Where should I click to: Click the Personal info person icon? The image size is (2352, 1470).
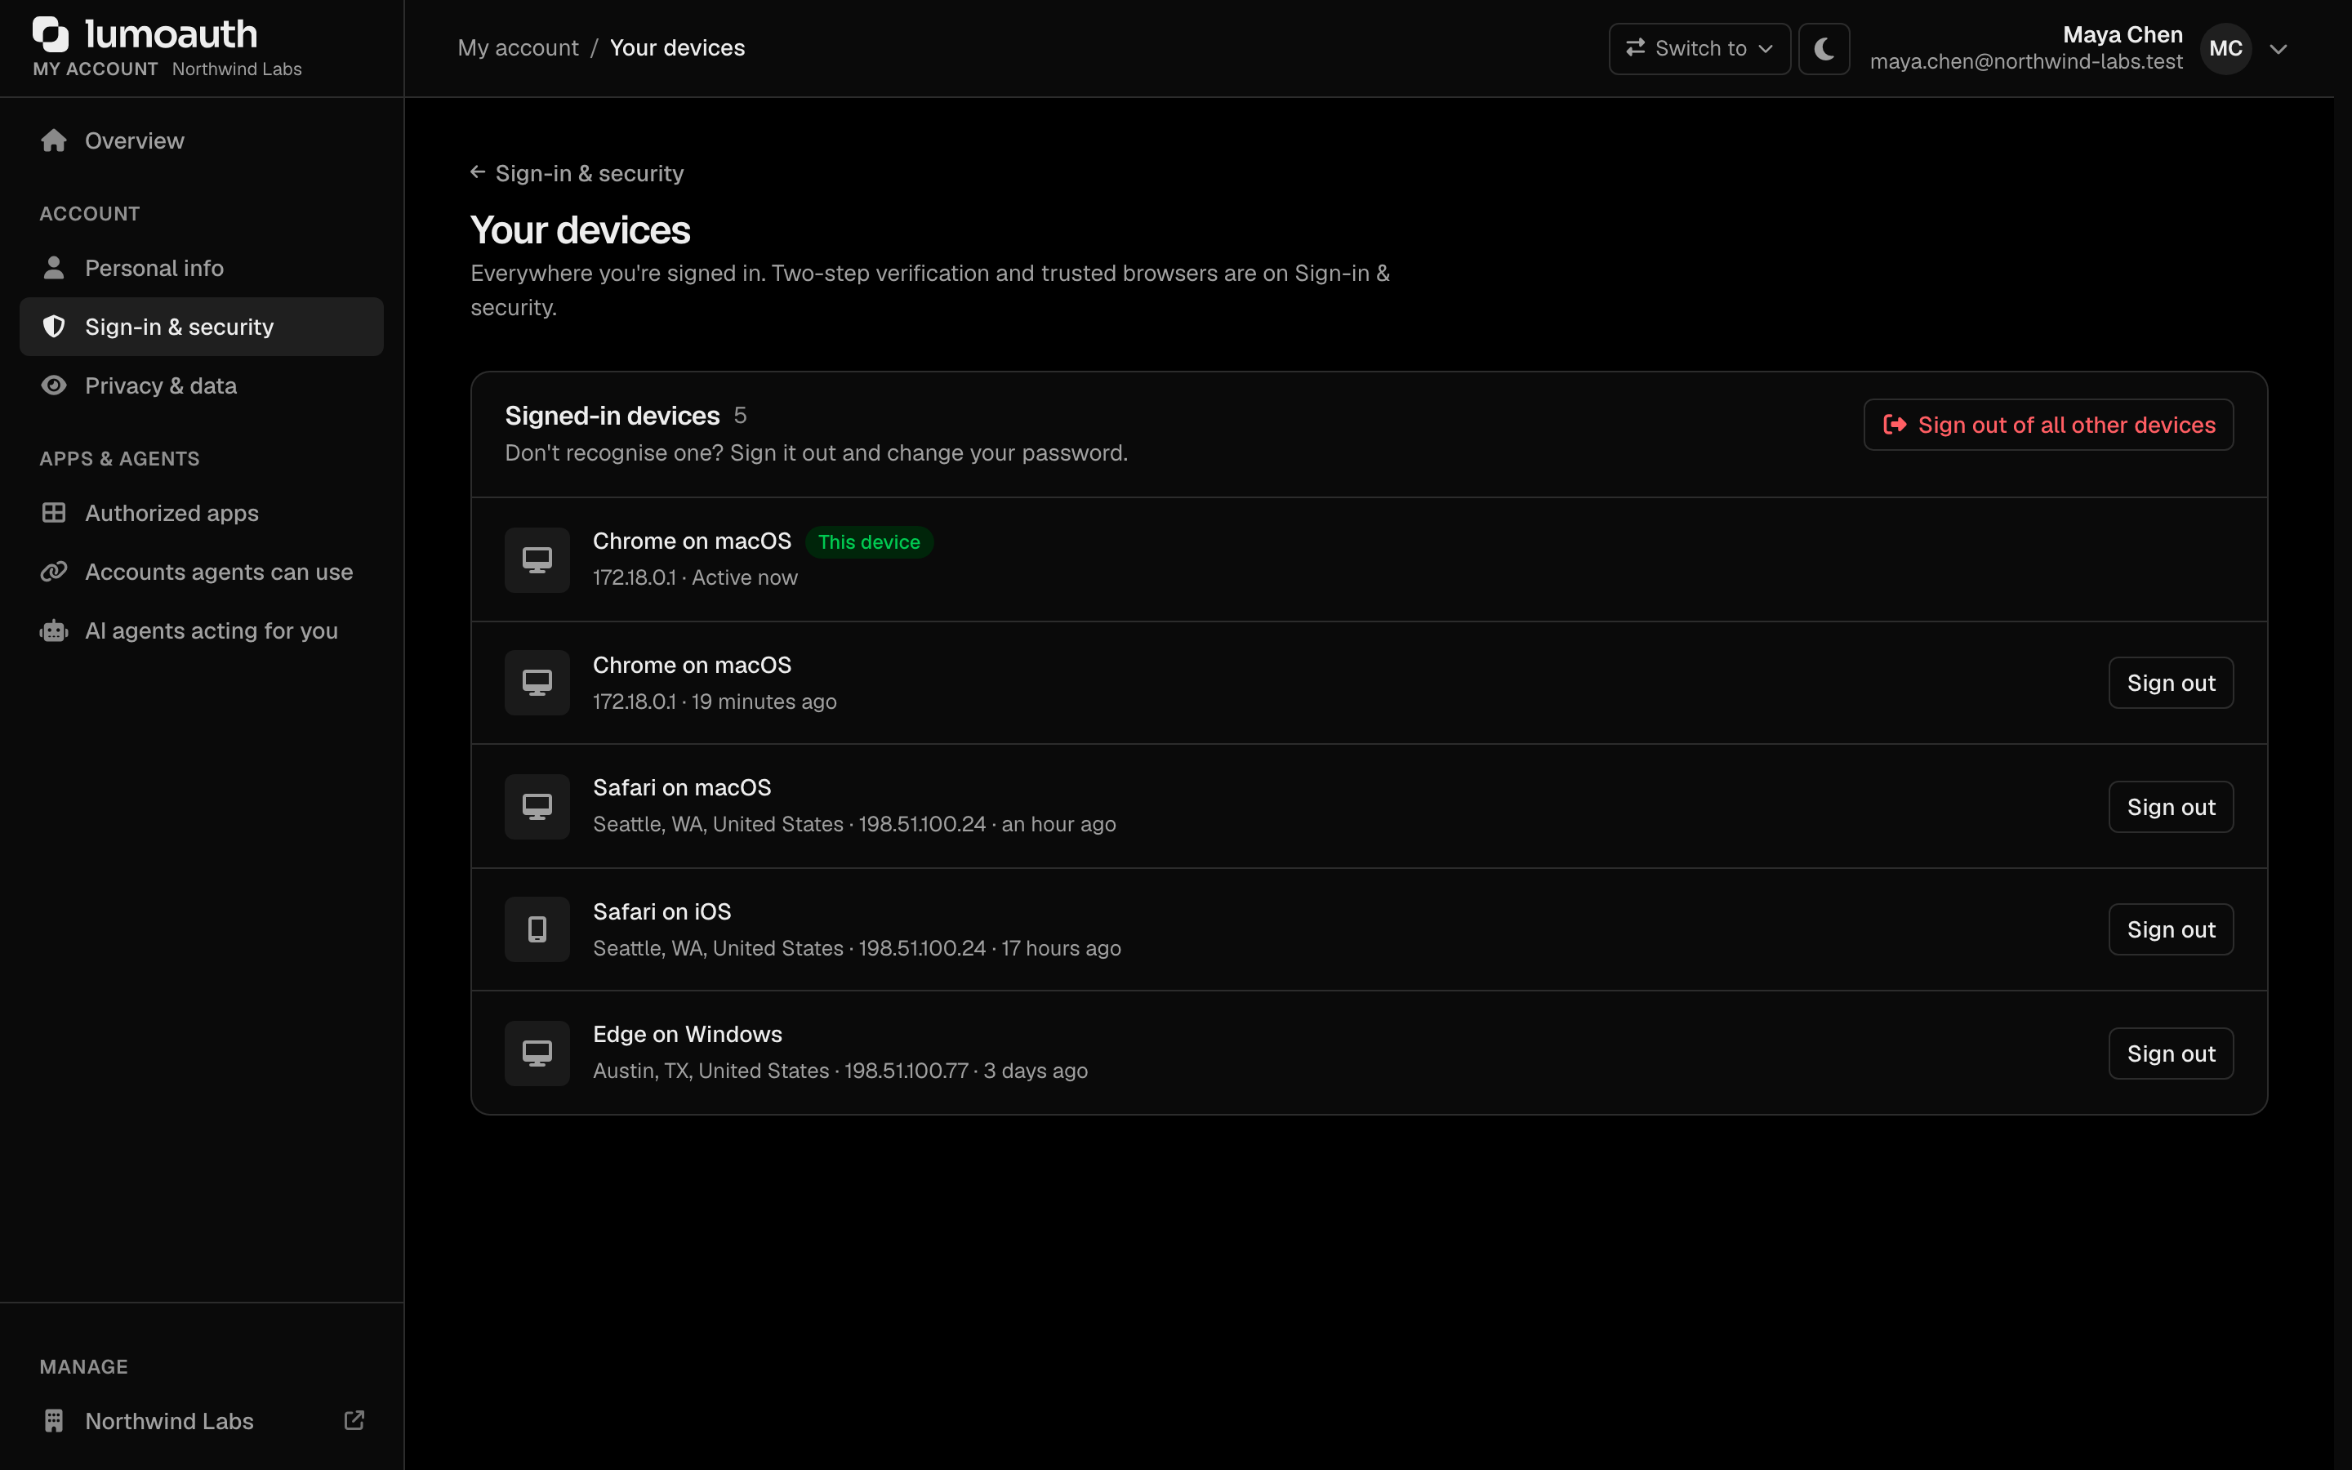pos(55,267)
